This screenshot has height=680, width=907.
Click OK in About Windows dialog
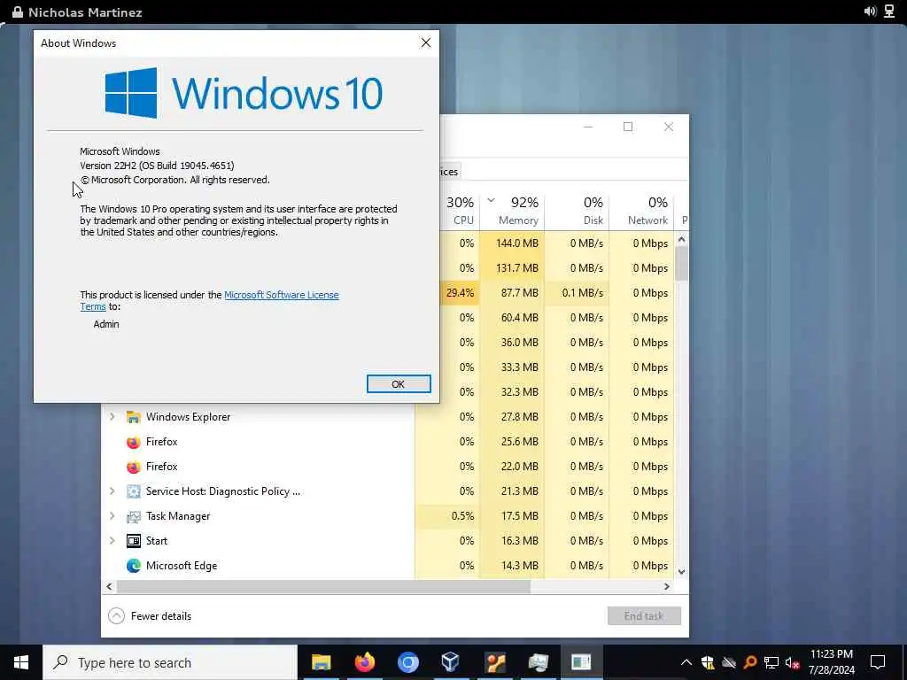[x=399, y=384]
